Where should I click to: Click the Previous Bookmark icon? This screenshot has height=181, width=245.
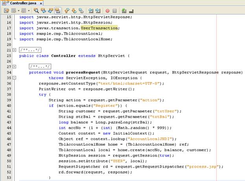(67, 11)
